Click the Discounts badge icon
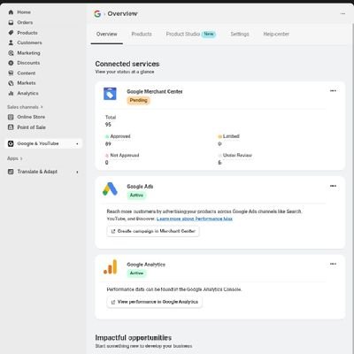 (11, 63)
